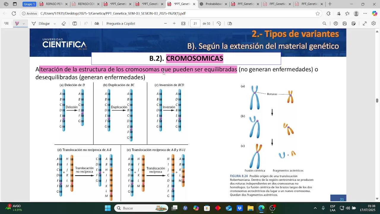380x214 pixels.
Task: Click the text 'FIGURA 8.24'
Action: pos(239,176)
